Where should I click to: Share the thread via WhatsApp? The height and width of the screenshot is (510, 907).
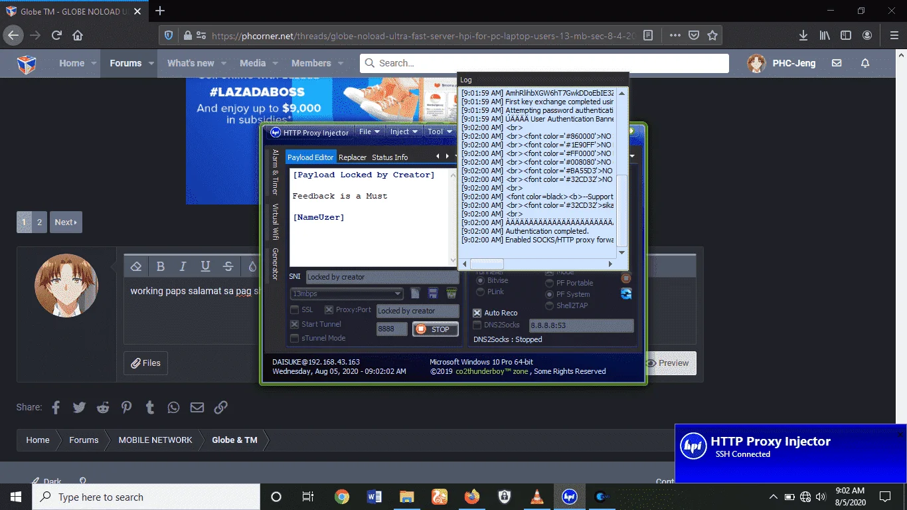[173, 407]
